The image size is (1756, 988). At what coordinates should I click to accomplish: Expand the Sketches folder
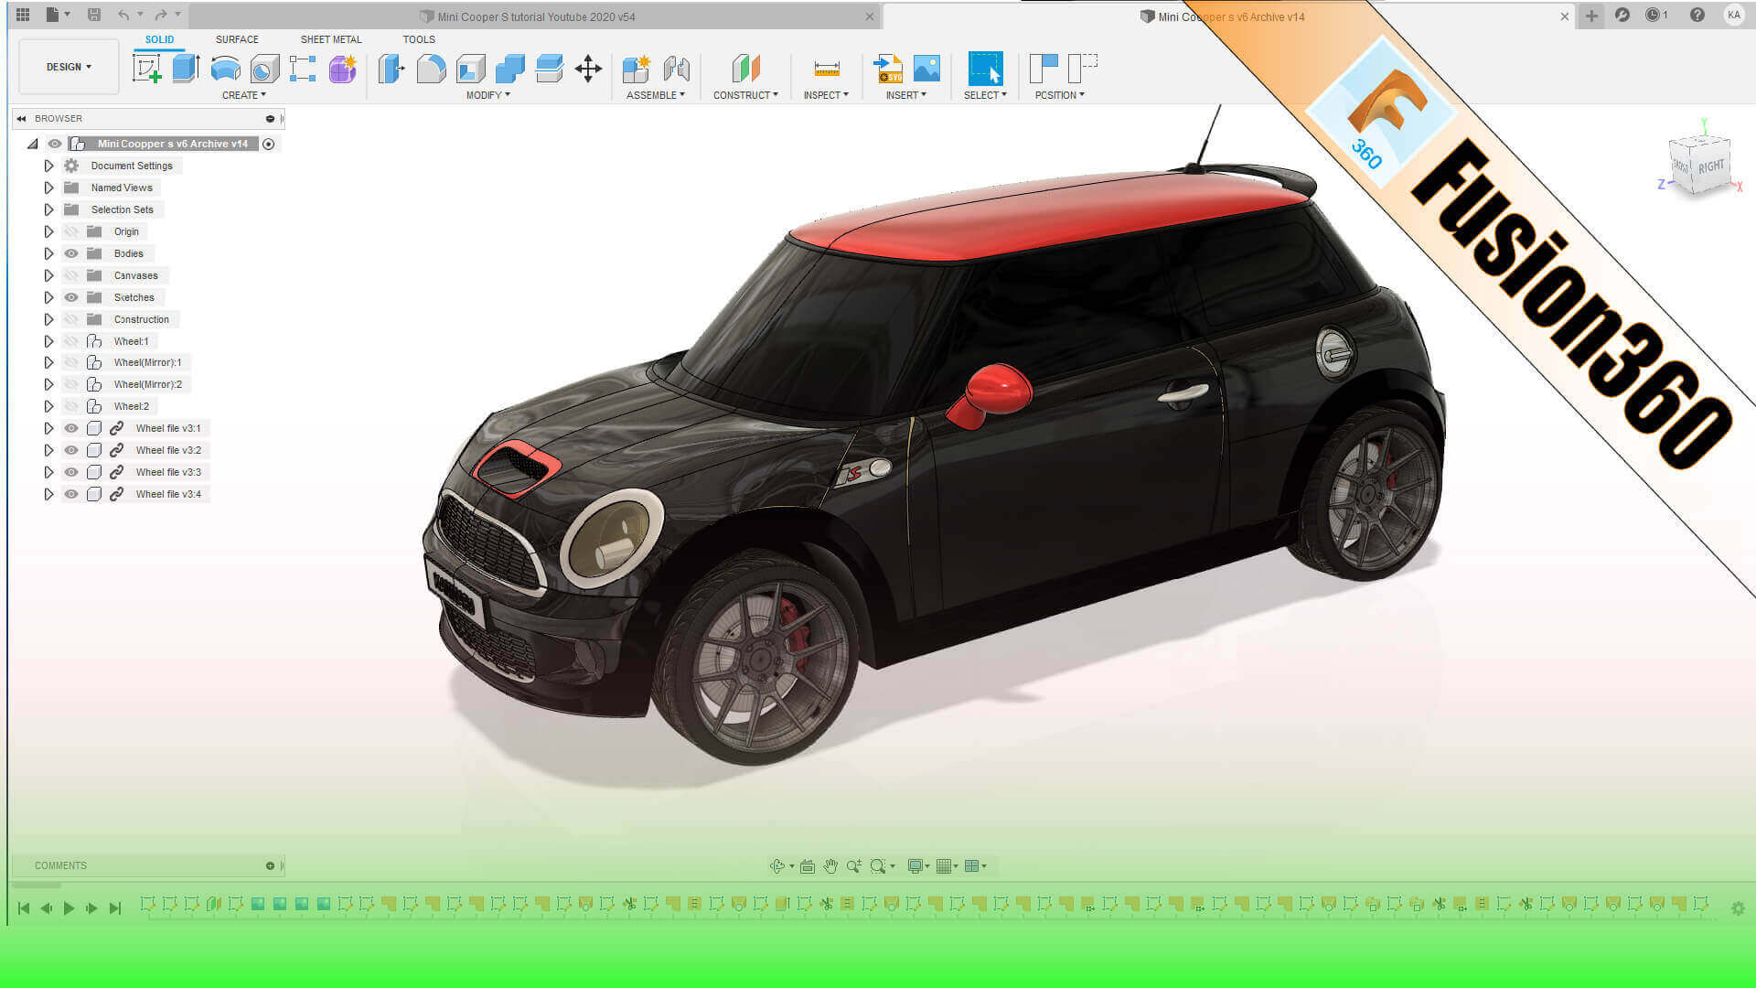pyautogui.click(x=48, y=297)
